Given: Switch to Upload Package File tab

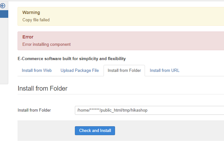Looking at the screenshot, I should coord(80,70).
